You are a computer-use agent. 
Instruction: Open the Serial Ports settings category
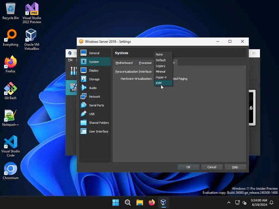click(95, 105)
